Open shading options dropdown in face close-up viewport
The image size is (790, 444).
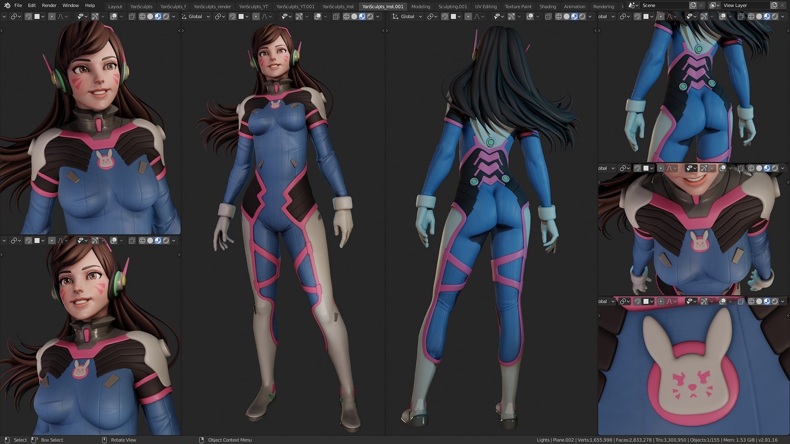(x=173, y=17)
